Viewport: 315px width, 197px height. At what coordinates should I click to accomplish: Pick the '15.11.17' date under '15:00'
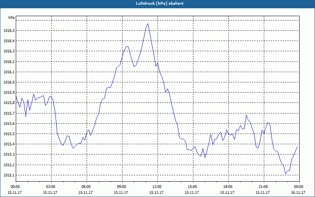pos(192,192)
